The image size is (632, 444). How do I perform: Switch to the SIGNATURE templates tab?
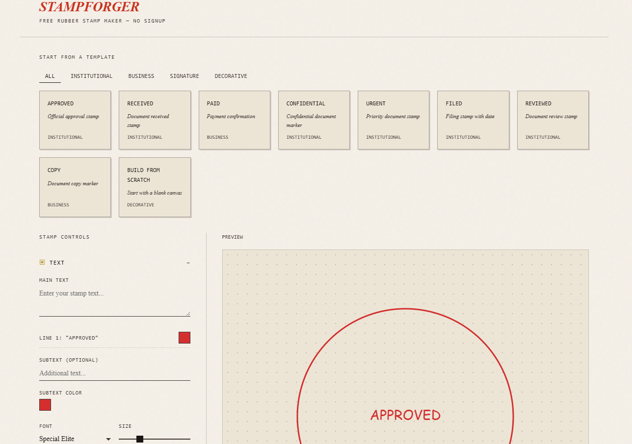[x=184, y=76]
